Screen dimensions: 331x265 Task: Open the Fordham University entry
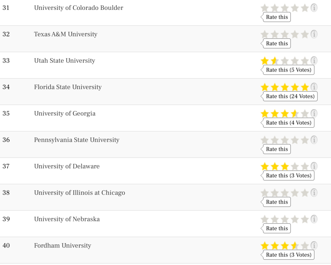tap(63, 246)
